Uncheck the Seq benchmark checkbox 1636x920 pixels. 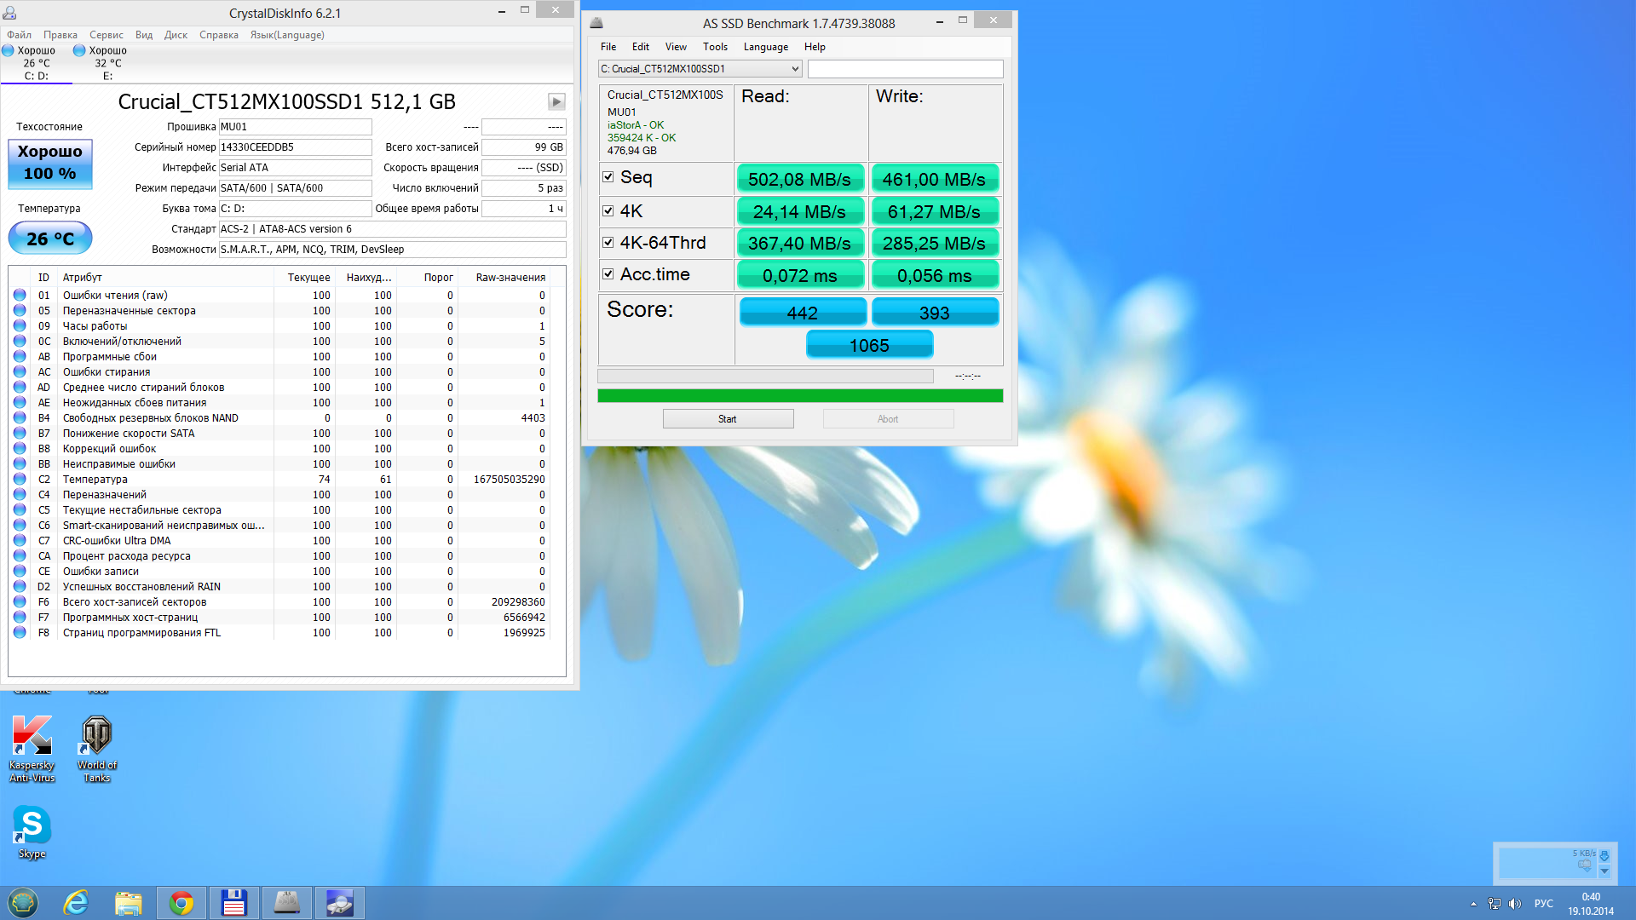(x=608, y=177)
